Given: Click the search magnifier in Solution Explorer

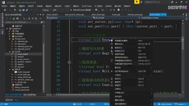Looking at the screenshot, I should click(x=42, y=22).
